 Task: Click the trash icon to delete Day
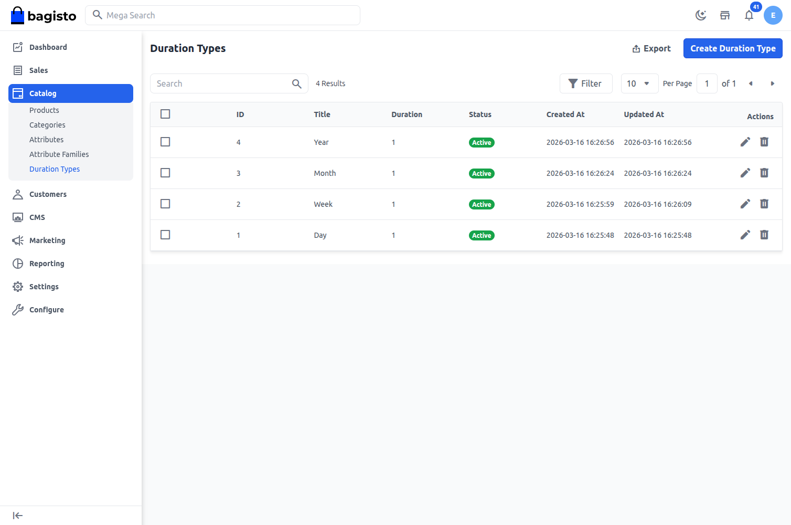pyautogui.click(x=764, y=235)
